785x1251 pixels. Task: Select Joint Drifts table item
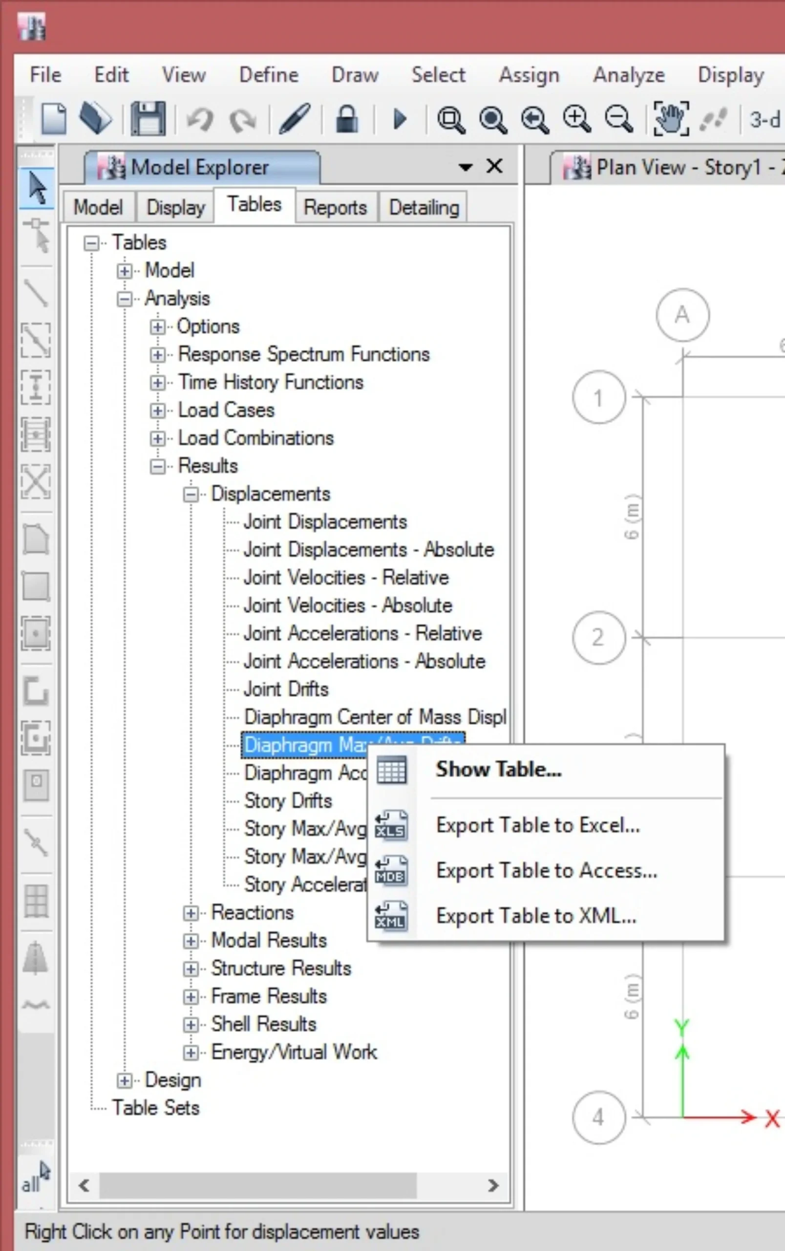(x=286, y=690)
